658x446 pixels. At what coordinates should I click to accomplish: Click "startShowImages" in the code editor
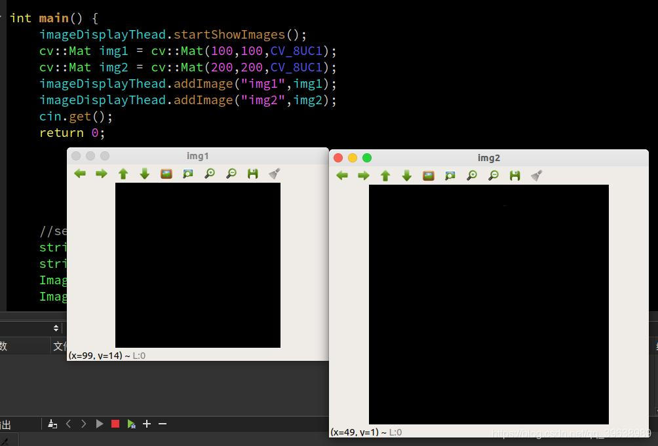[229, 34]
